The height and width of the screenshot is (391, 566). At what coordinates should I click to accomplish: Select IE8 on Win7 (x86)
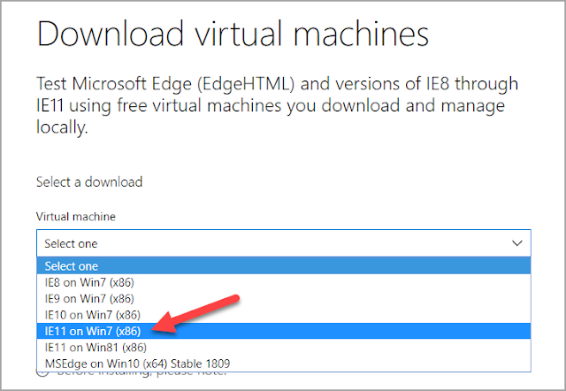[283, 282]
